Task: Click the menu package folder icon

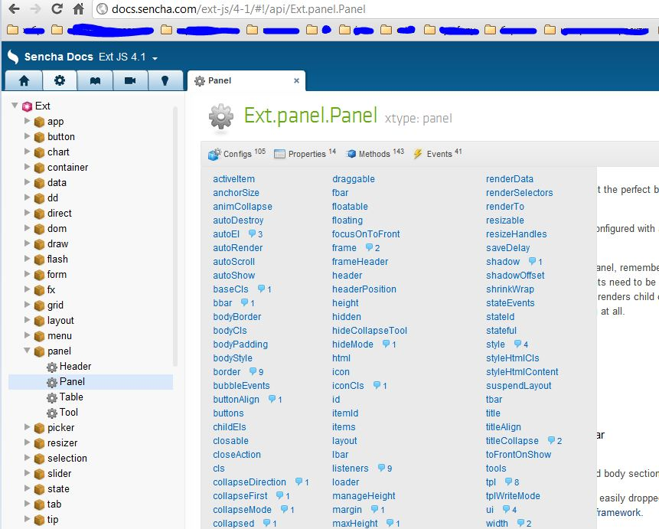Action: 39,336
